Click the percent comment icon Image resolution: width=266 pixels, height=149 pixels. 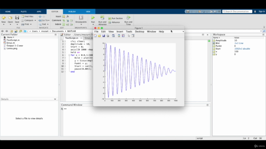[x=64, y=20]
